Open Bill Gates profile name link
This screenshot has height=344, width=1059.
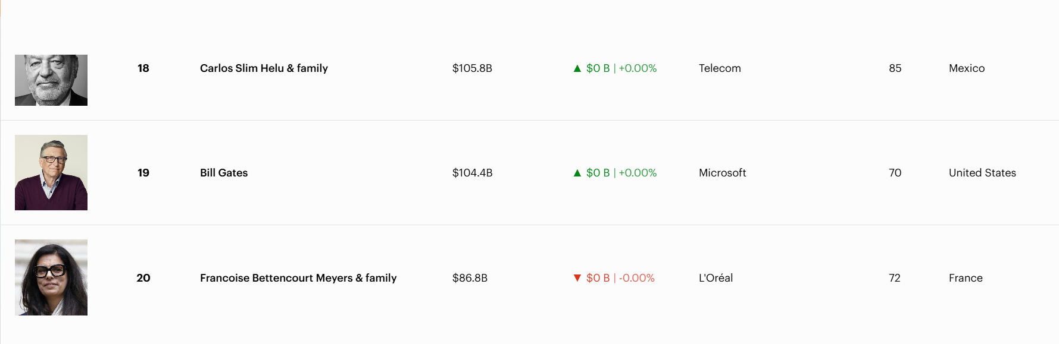click(x=224, y=173)
